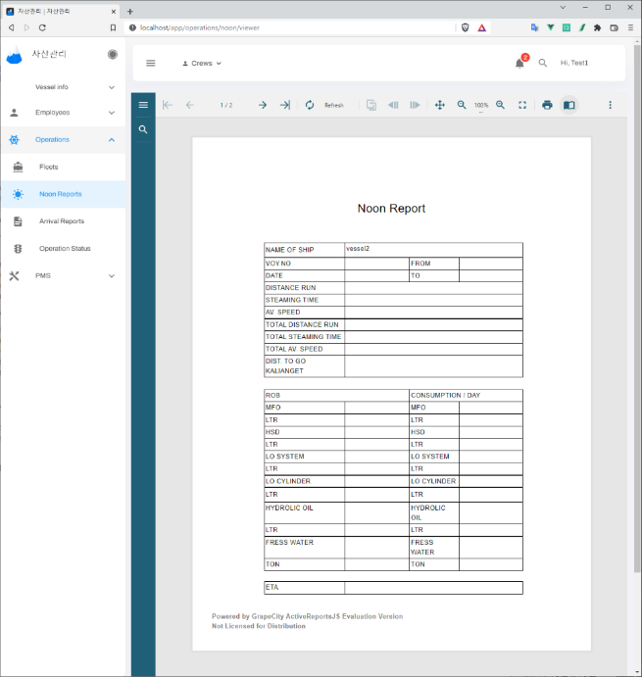Open notifications bell
This screenshot has height=677, width=642.
point(520,64)
